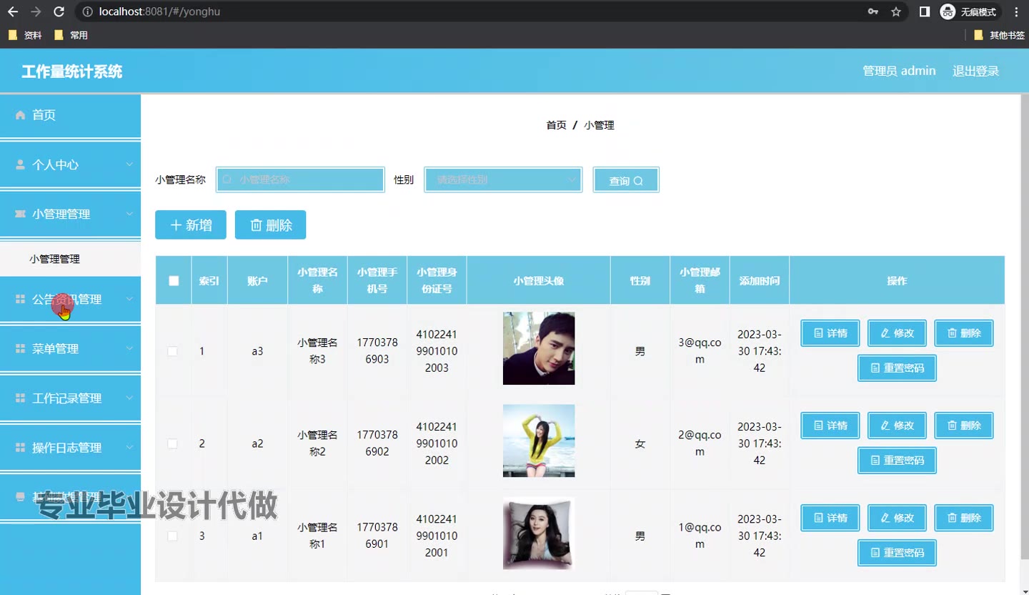Click the 小管理名称2 name cell
Screen dimensions: 1029x595
[317, 443]
